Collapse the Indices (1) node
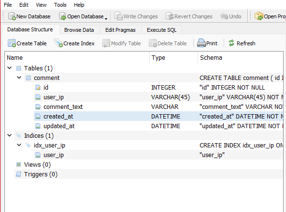The height and width of the screenshot is (212, 286). pyautogui.click(x=10, y=135)
